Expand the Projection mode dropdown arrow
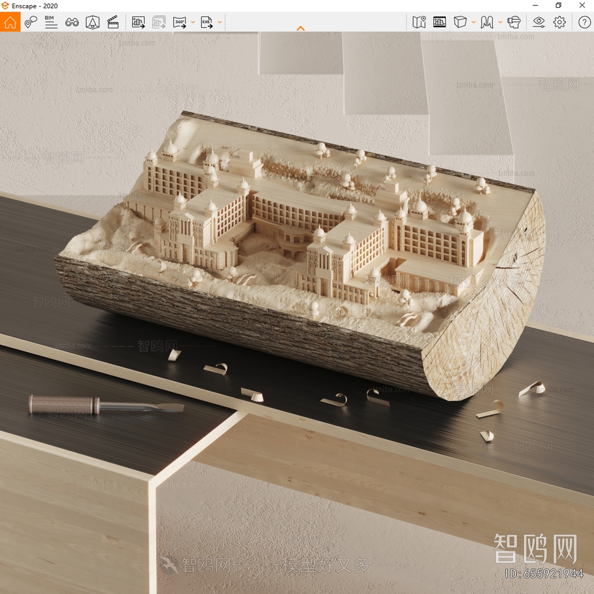594x594 pixels. click(x=474, y=22)
